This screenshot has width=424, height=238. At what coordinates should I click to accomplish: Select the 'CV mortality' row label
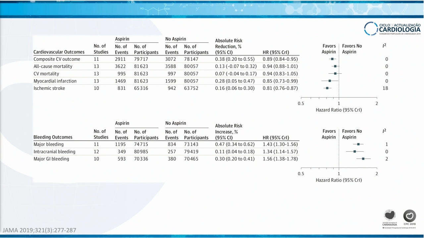click(46, 74)
